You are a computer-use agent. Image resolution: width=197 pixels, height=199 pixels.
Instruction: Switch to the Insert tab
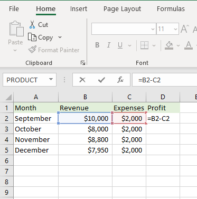point(79,9)
